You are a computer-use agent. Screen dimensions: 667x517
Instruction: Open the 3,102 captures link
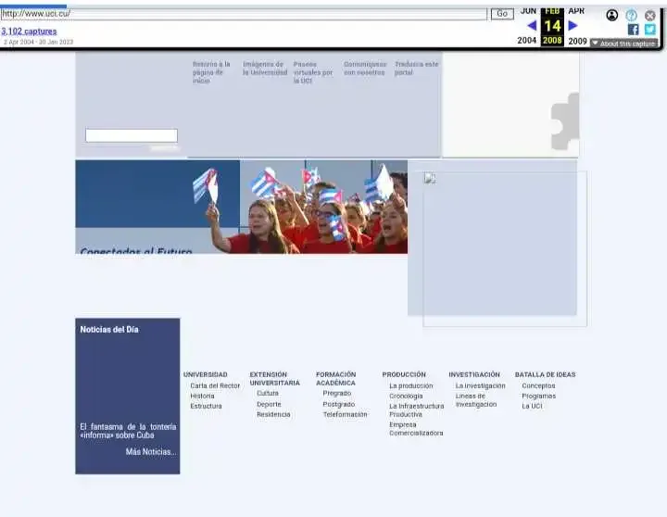point(29,32)
